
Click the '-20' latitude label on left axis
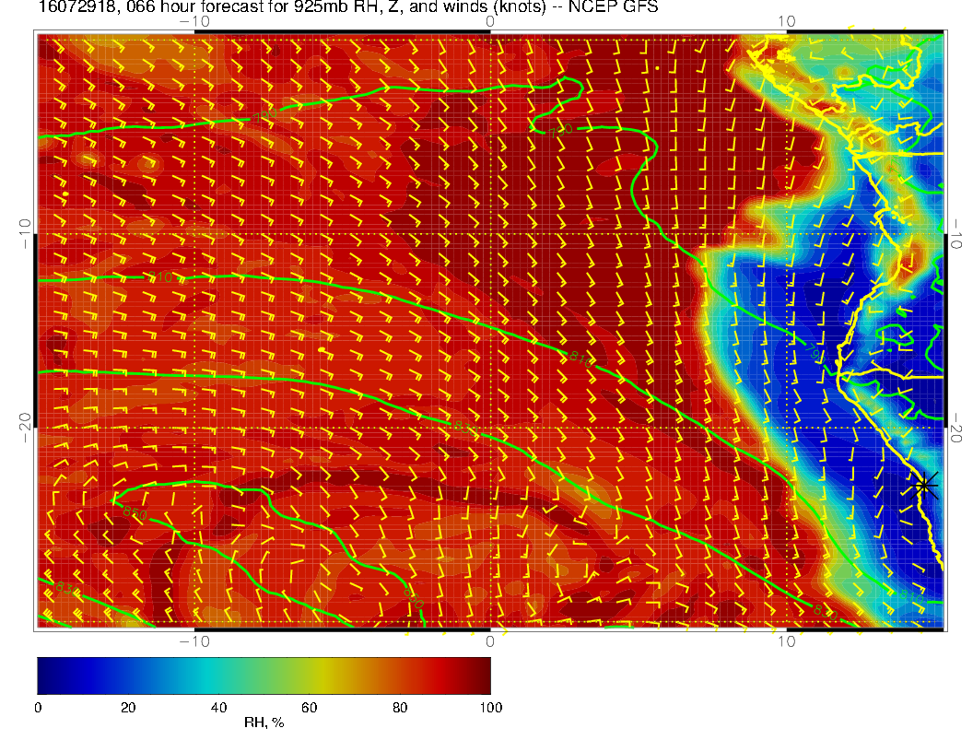pyautogui.click(x=25, y=428)
